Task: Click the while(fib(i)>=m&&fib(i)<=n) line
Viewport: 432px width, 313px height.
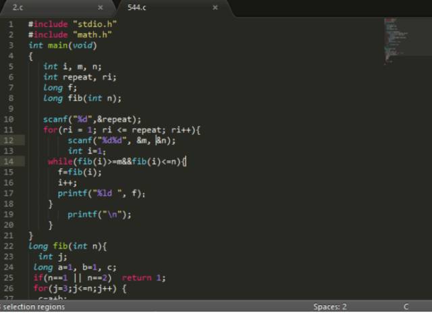Action: tap(117, 161)
